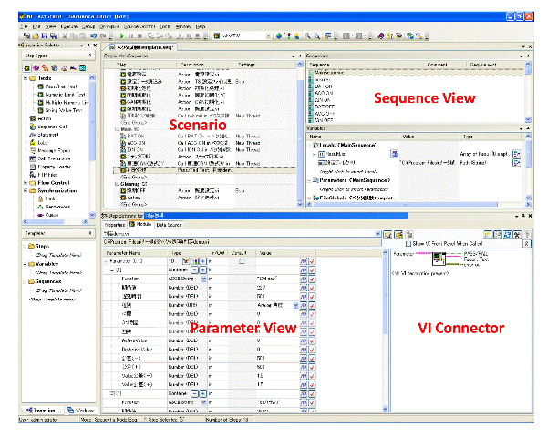The width and height of the screenshot is (558, 437).
Task: Select the Sequence Call step type
Action: click(x=48, y=127)
